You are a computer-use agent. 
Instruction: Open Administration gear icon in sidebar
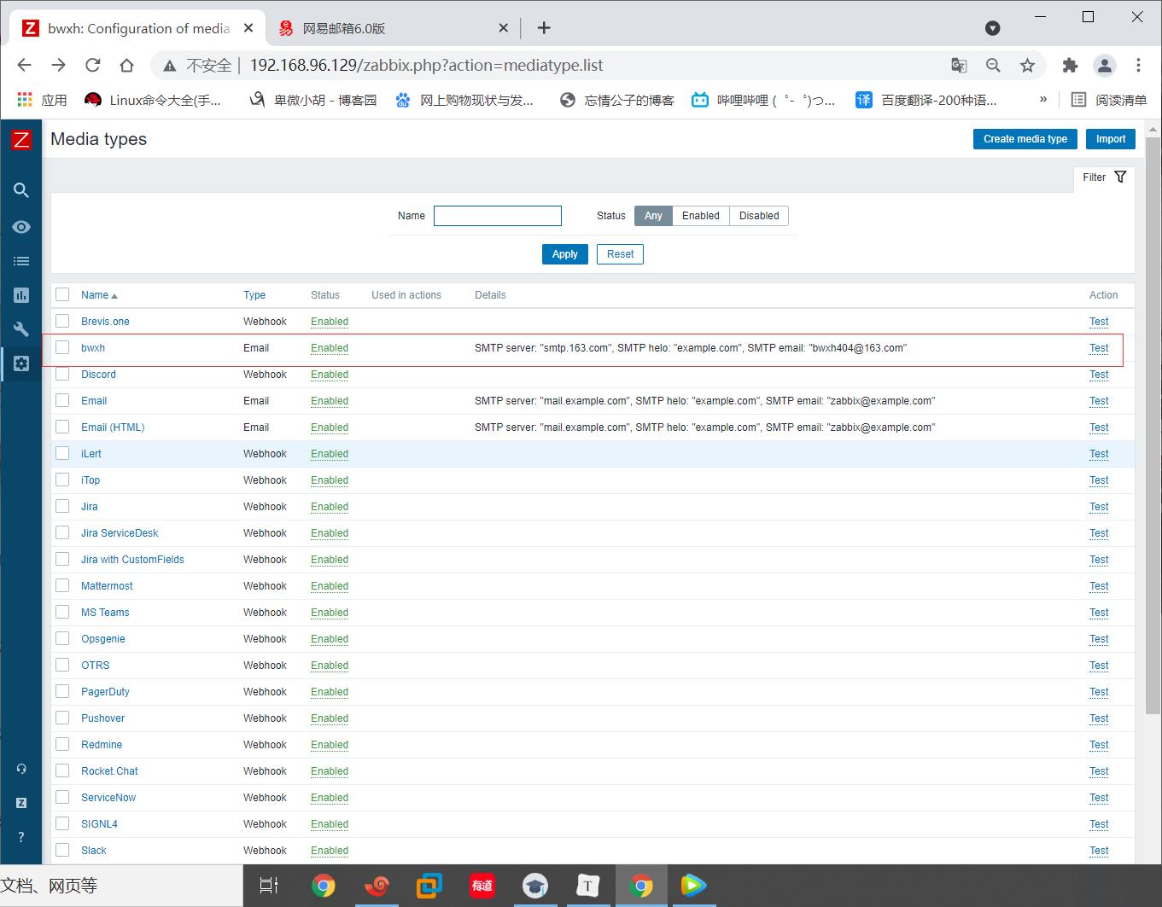(x=21, y=363)
